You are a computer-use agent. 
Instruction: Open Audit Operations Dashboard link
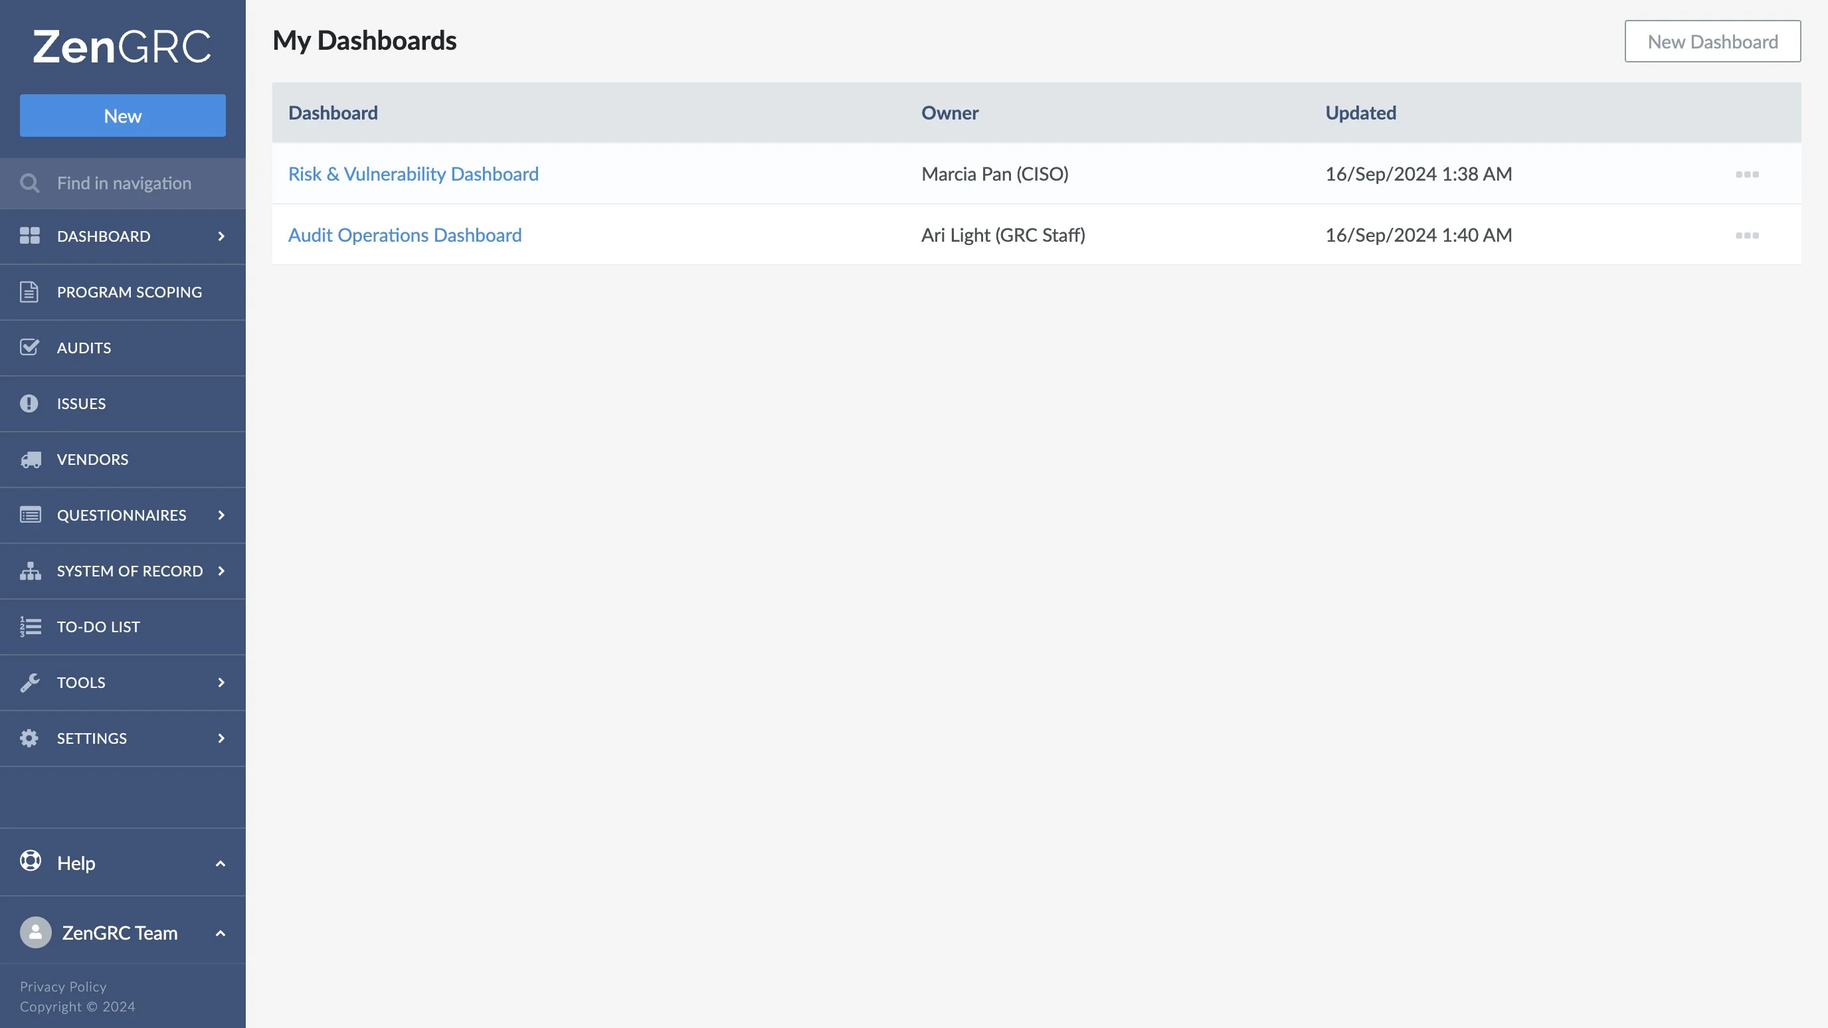pos(405,236)
